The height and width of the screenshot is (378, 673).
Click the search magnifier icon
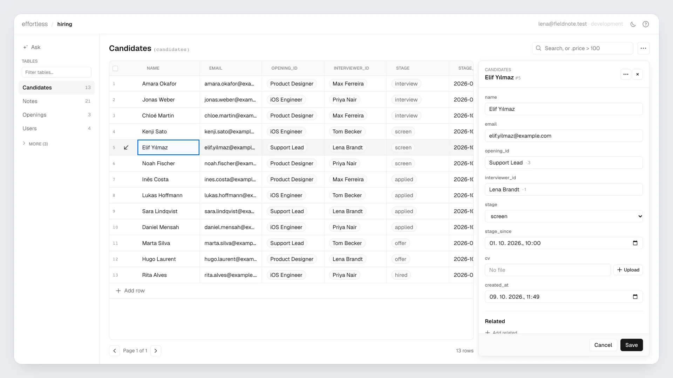tap(538, 48)
